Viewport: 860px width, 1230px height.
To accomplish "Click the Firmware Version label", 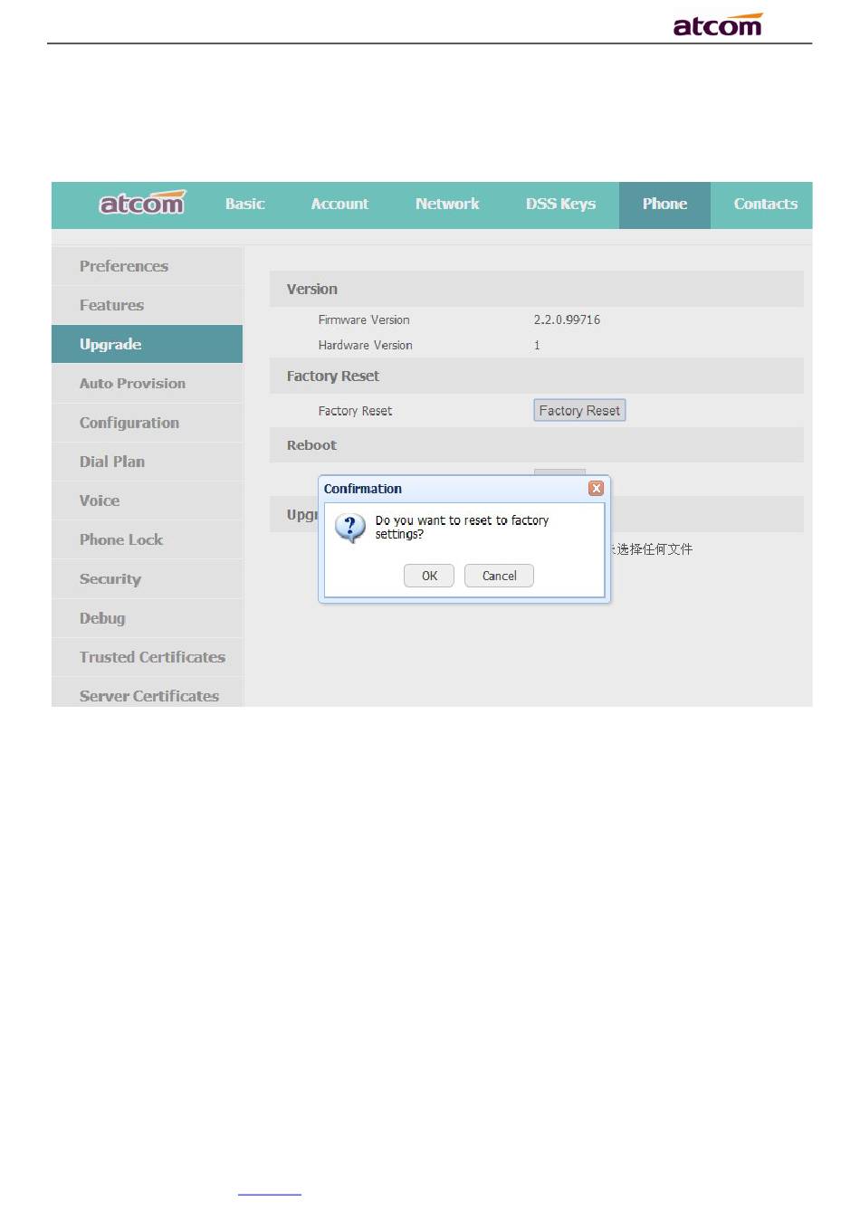I will click(x=364, y=319).
